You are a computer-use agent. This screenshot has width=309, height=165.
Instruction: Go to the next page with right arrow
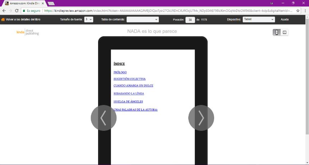pyautogui.click(x=201, y=118)
